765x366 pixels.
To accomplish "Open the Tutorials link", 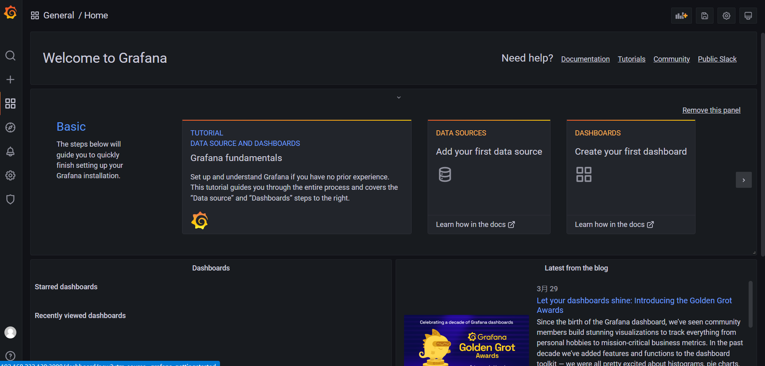I will pyautogui.click(x=632, y=59).
